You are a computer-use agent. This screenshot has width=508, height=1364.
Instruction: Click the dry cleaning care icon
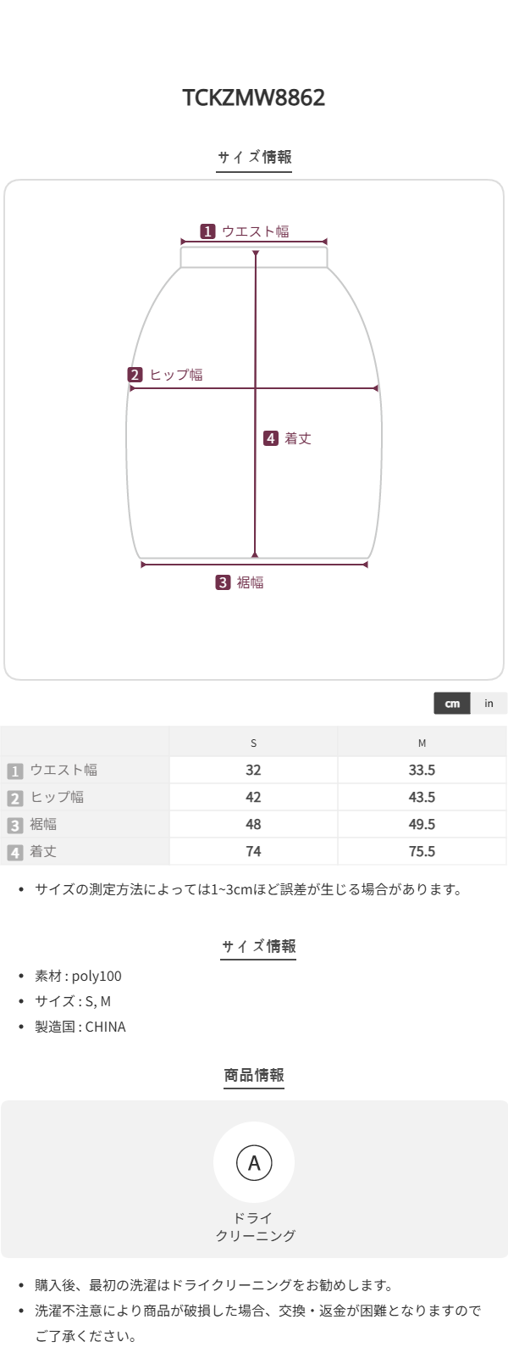tap(254, 1162)
